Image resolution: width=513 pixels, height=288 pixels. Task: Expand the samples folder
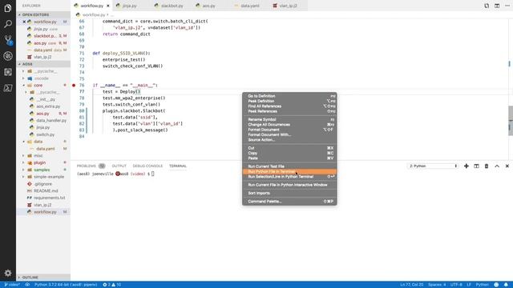tap(42, 170)
